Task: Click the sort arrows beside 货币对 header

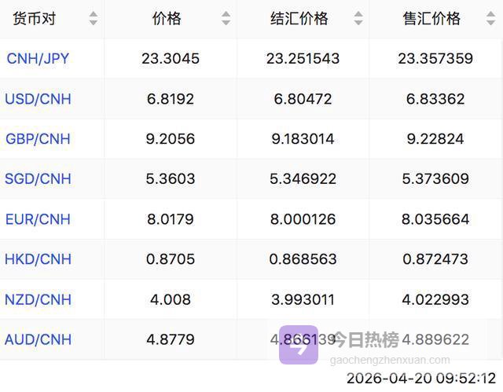Action: tap(94, 19)
